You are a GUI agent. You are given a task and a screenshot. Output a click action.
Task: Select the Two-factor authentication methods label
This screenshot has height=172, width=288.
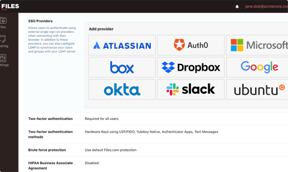[50, 134]
